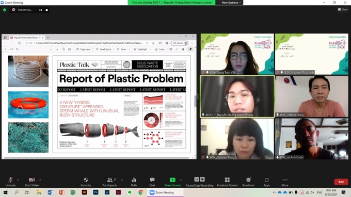
Task: Open the More options menu
Action: [285, 182]
